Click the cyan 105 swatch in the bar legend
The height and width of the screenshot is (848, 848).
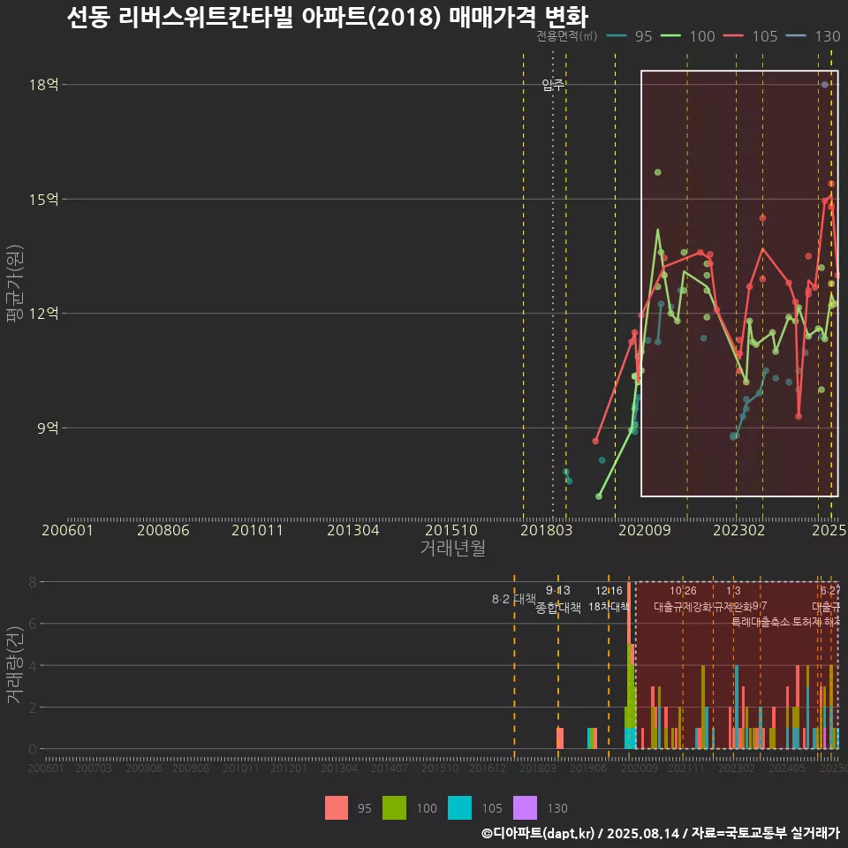[x=459, y=808]
